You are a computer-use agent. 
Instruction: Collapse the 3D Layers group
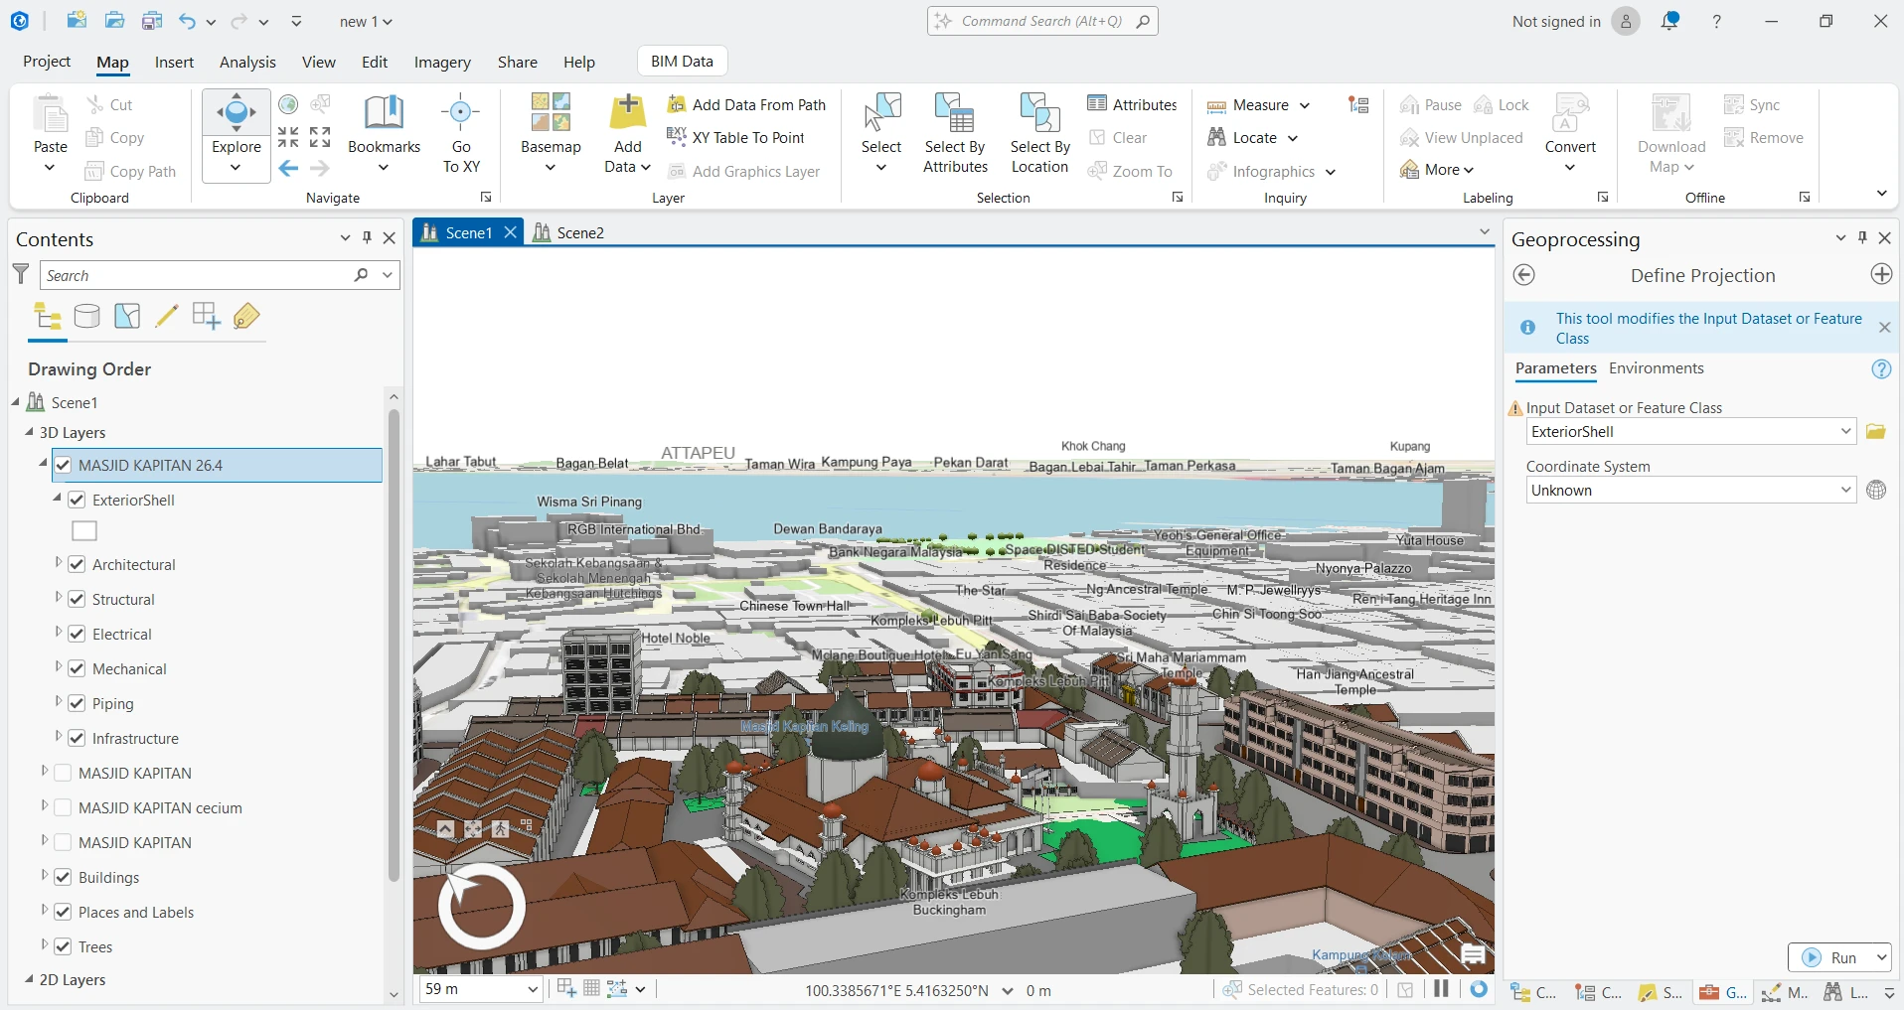point(29,432)
